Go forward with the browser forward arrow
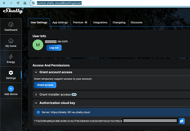This screenshot has height=131, width=190. (11, 3)
